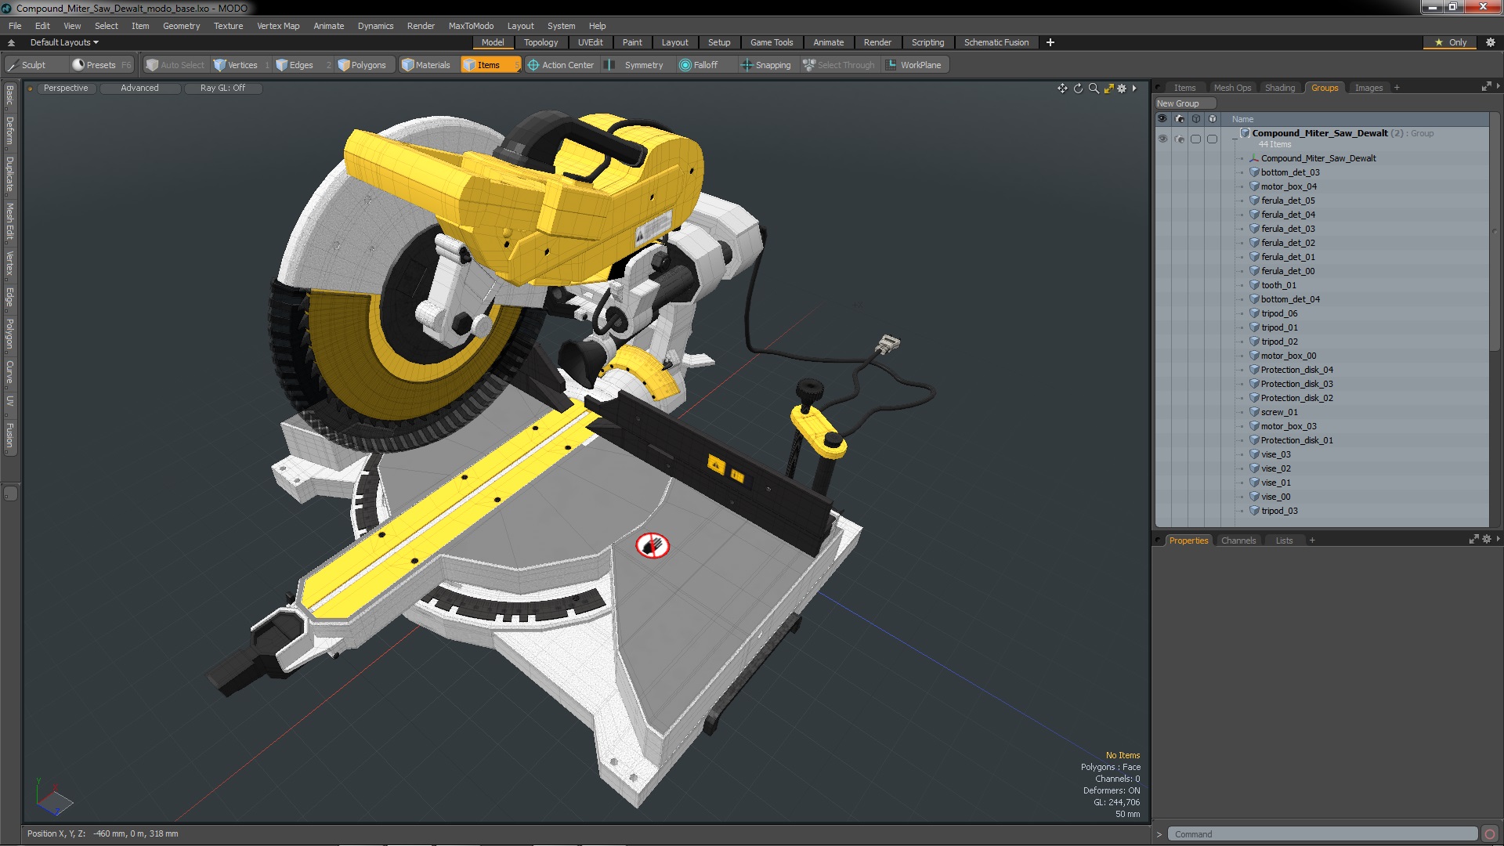Open the Advanced shading style dropdown
The width and height of the screenshot is (1504, 846).
139,89
